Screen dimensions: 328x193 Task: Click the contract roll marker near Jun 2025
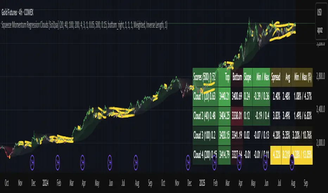(x=265, y=162)
